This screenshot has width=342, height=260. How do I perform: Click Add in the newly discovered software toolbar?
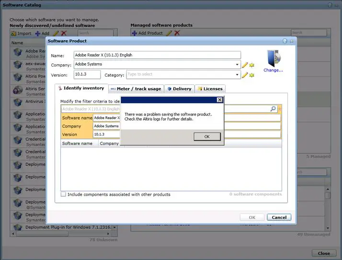click(42, 34)
